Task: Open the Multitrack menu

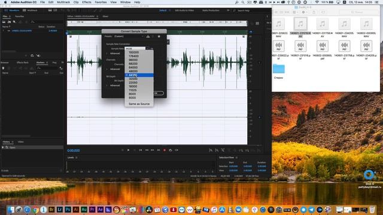Action: click(63, 2)
